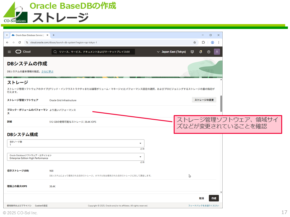Viewport: 290px width, 217px height.
Task: Reload the browser page
Action: [x=20, y=42]
